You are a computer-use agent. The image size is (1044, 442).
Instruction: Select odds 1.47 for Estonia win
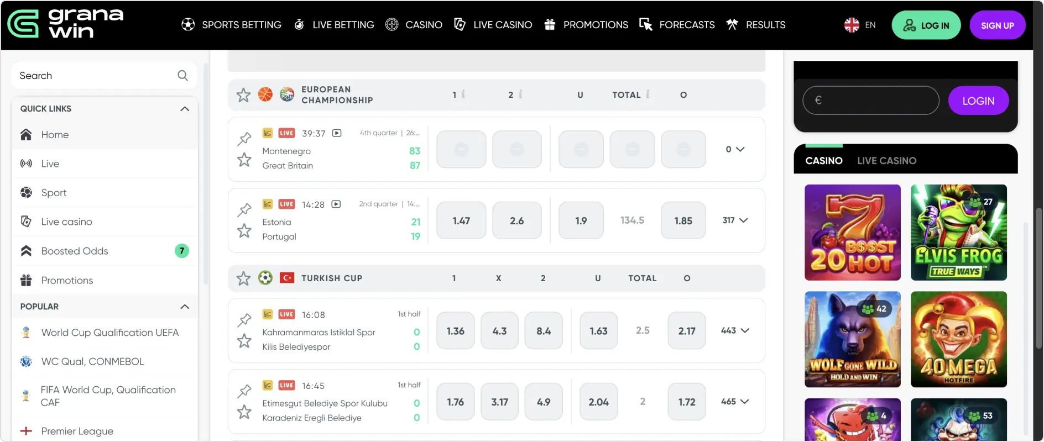click(461, 220)
